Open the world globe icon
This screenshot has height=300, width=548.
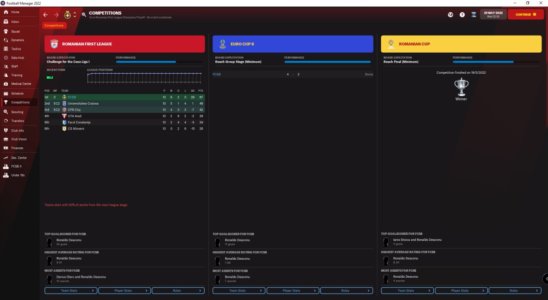(450, 15)
